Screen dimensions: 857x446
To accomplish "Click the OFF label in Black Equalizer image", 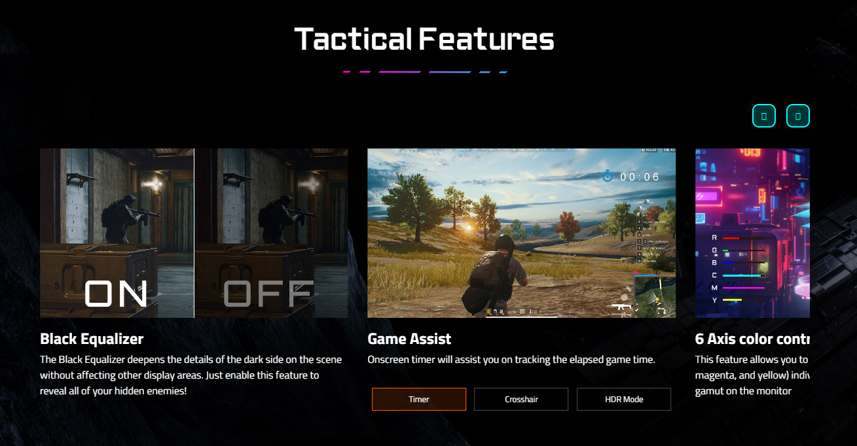I will 268,294.
